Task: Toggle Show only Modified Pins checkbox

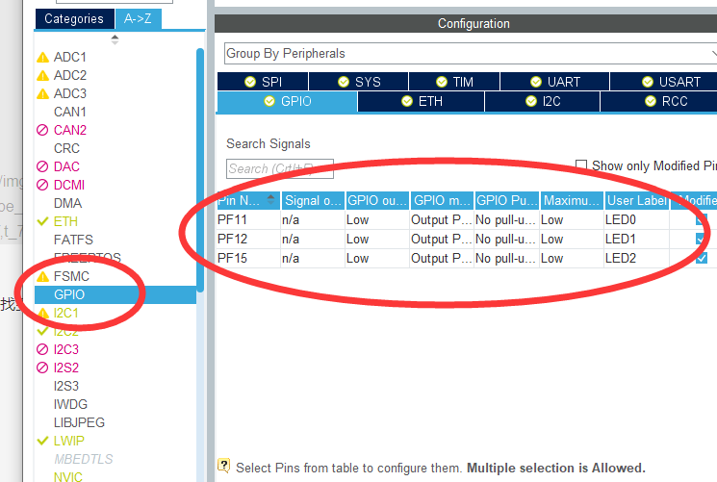Action: tap(580, 165)
